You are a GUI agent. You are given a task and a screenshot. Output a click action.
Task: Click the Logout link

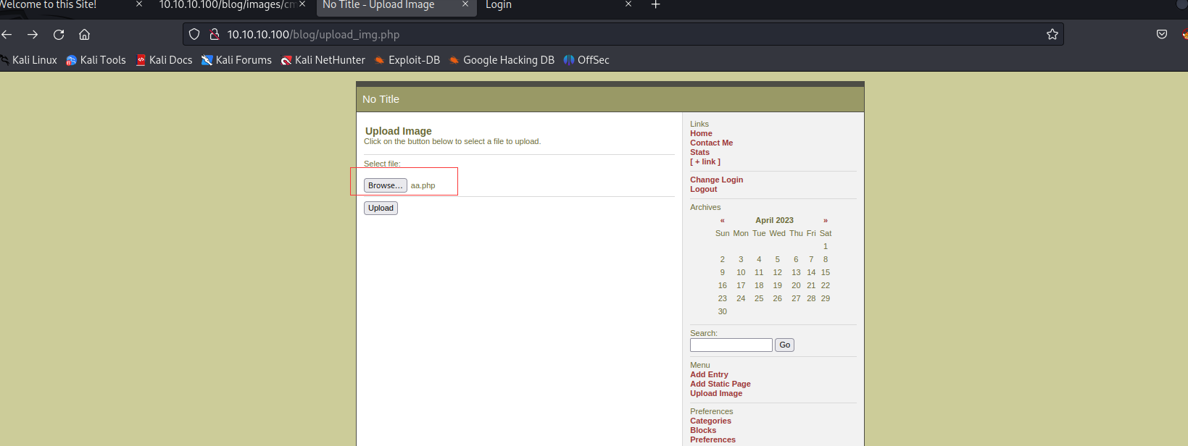click(703, 189)
